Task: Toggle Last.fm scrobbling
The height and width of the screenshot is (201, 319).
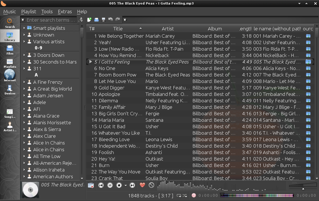Action: (194, 195)
